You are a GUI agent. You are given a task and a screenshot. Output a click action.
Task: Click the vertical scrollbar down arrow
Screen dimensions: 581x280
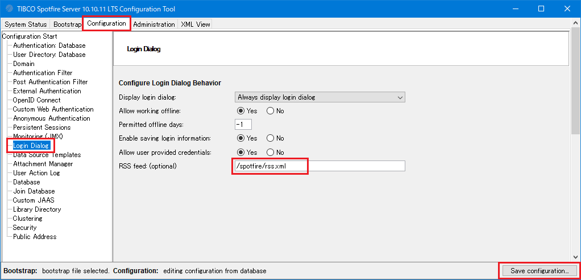tap(575, 257)
